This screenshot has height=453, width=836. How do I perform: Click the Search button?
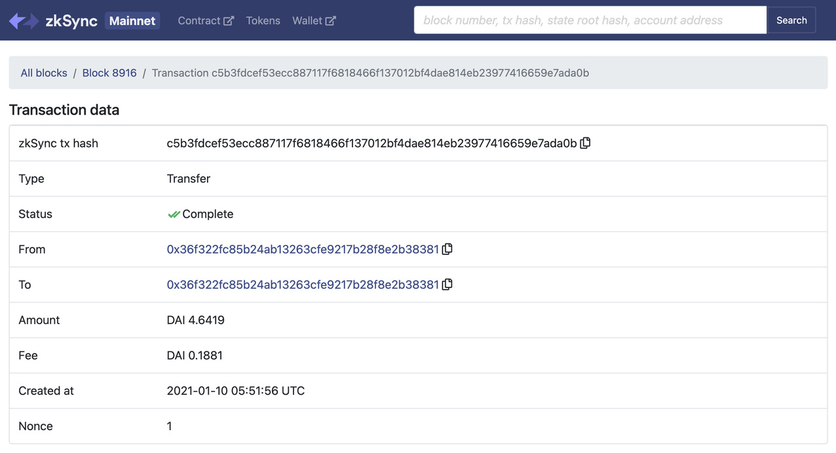[x=791, y=20]
